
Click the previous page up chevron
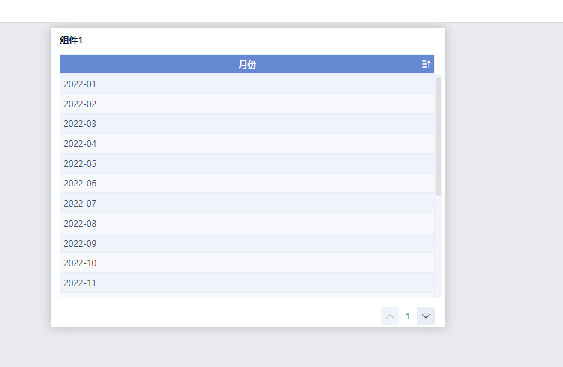click(x=390, y=316)
